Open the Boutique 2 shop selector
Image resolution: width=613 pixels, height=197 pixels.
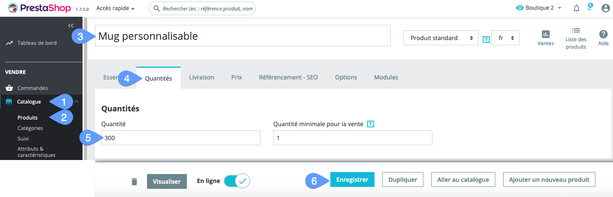539,8
